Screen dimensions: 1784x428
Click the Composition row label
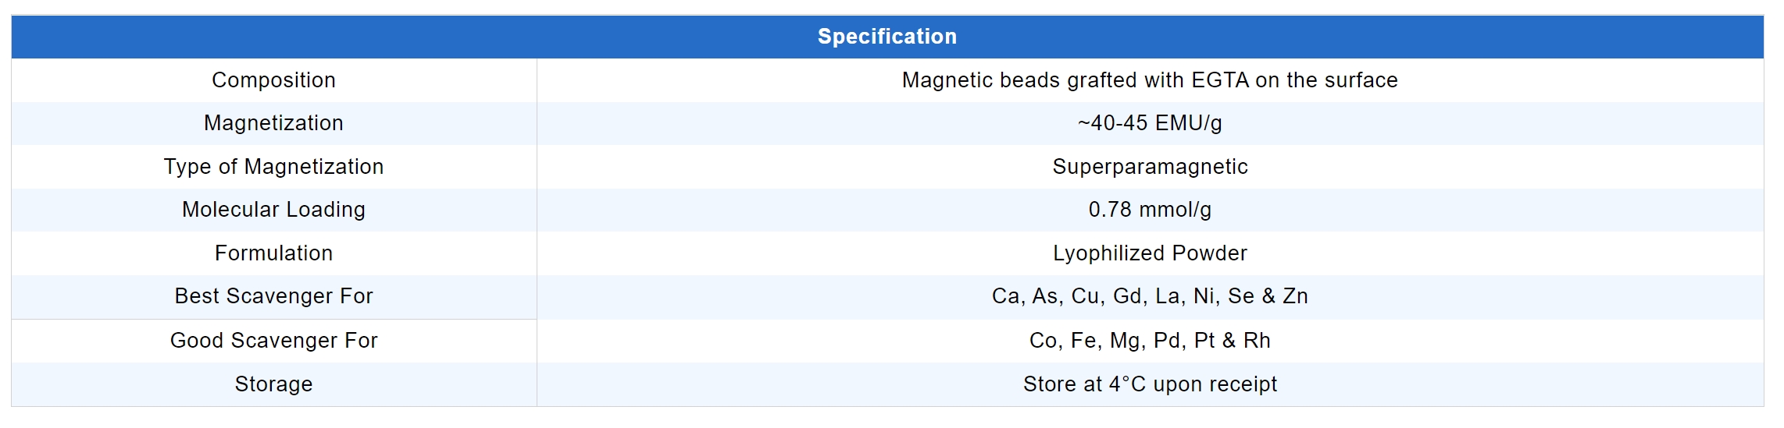[273, 80]
